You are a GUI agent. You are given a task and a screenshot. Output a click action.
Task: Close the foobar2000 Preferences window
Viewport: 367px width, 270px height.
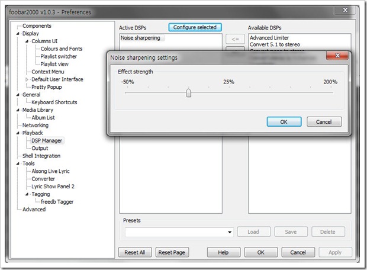[x=345, y=10]
